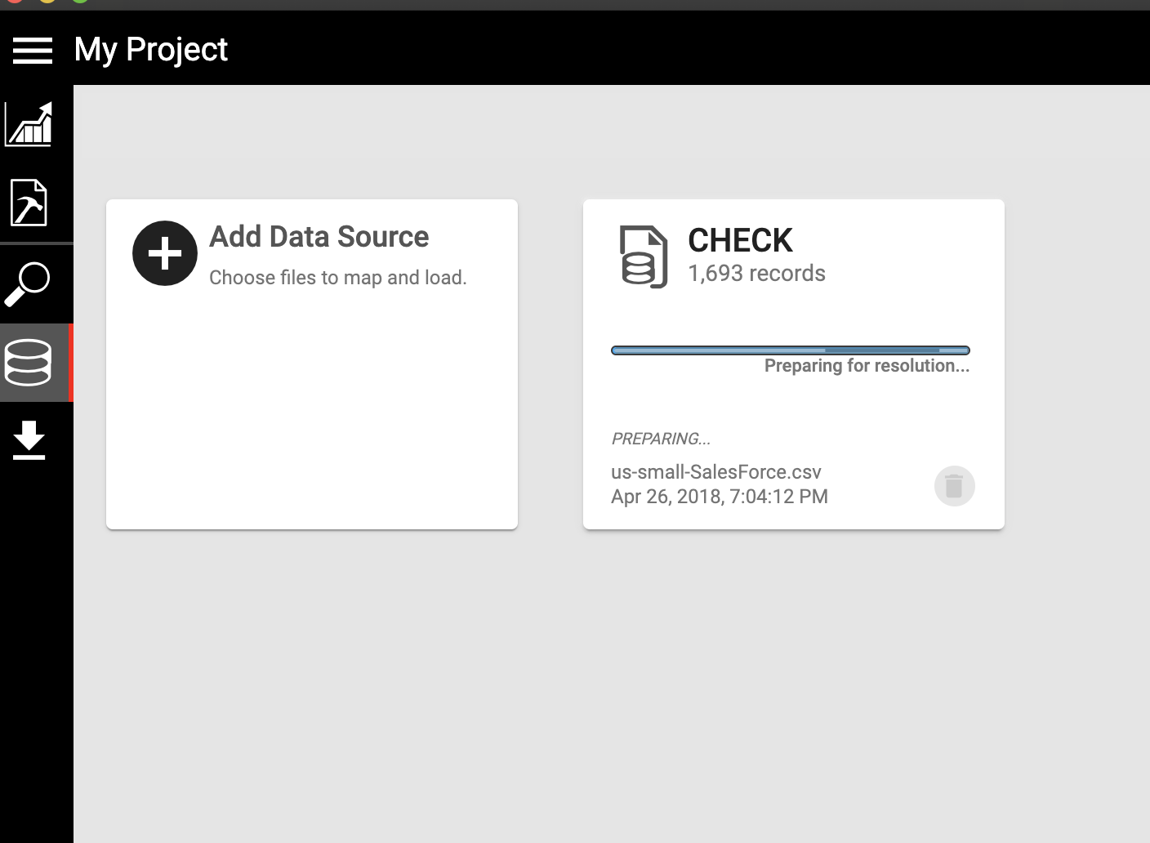This screenshot has height=843, width=1150.
Task: Click 'Choose files to map and load' text
Action: (337, 278)
